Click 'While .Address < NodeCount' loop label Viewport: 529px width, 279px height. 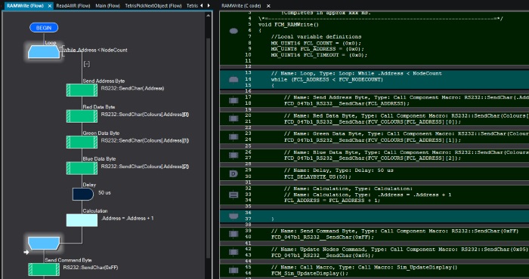[95, 51]
